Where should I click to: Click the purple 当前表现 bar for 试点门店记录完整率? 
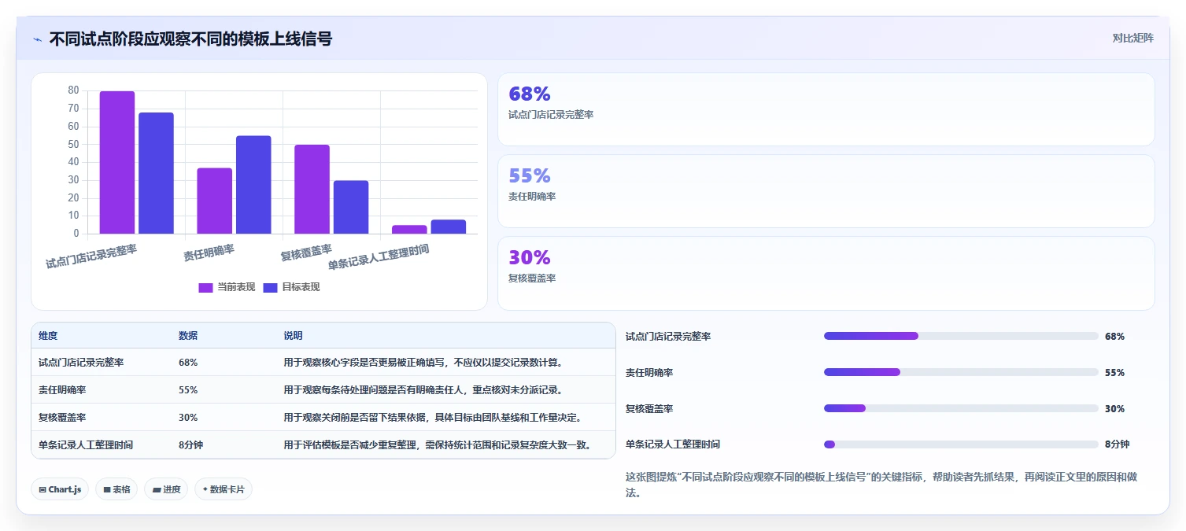pyautogui.click(x=117, y=163)
